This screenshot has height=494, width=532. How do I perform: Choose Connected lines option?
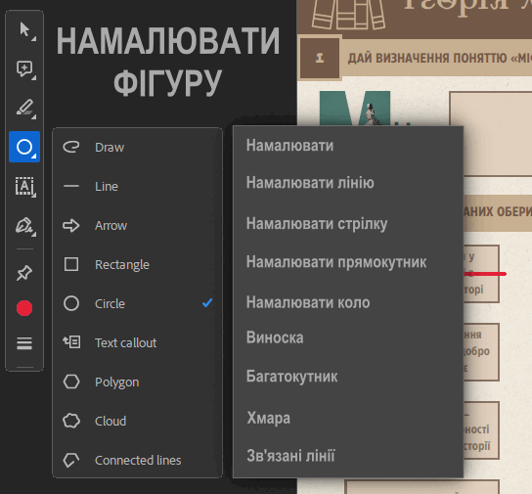pos(138,460)
